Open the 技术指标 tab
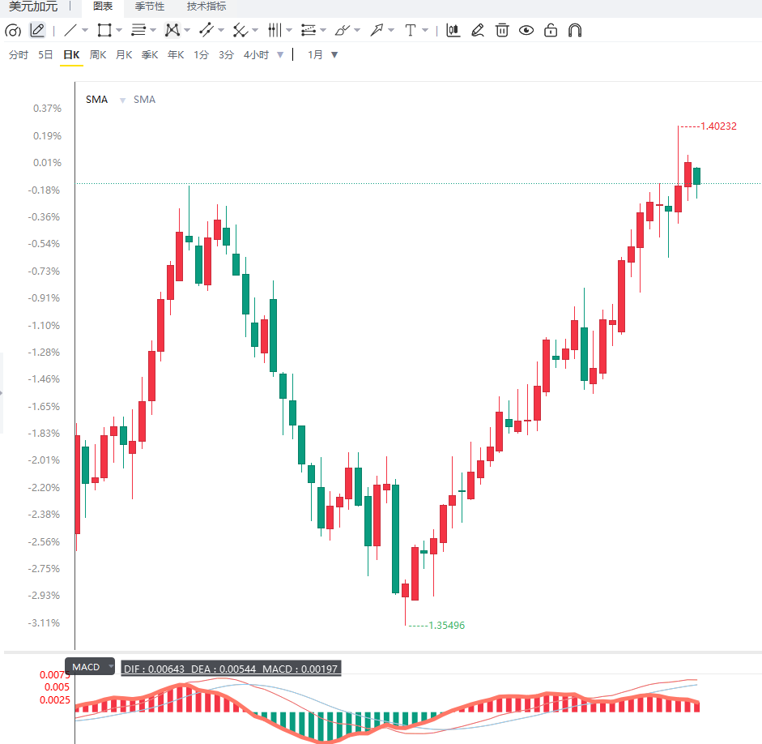Viewport: 762px width, 744px height. point(206,6)
